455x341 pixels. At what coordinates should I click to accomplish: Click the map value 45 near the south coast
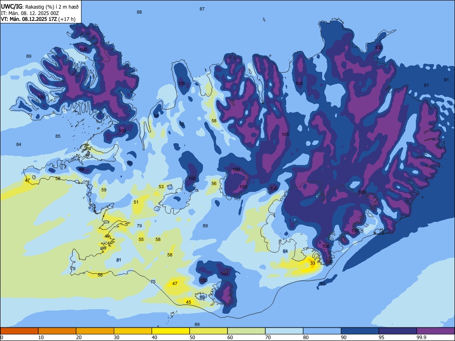[188, 302]
